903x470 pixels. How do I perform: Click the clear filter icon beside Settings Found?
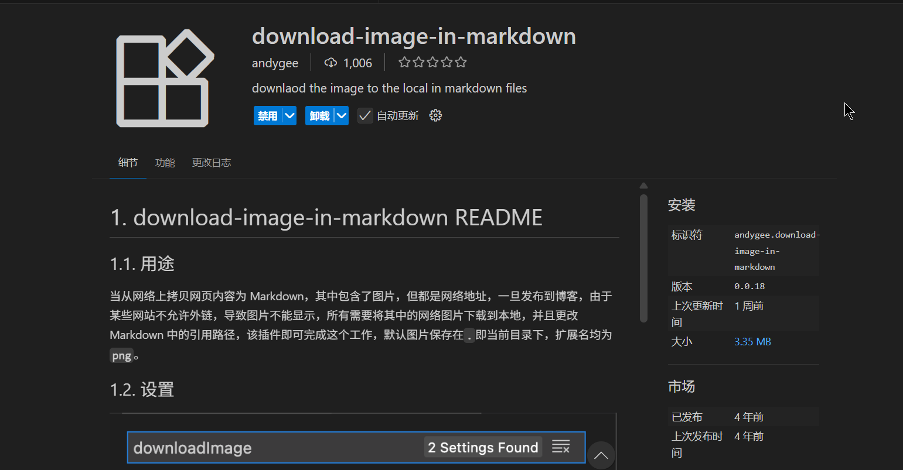coord(561,447)
